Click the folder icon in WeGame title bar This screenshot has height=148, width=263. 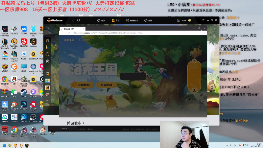tap(179, 20)
